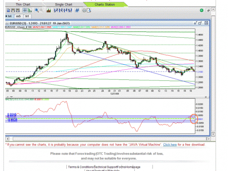Screen dimensions: 228x171
Task: Click the new chart page icon
Action: (8, 10)
